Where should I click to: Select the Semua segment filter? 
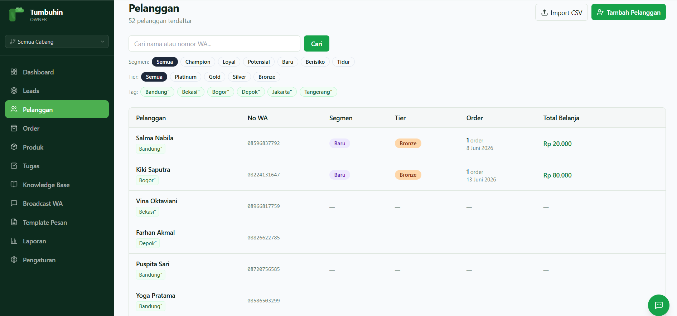click(165, 62)
